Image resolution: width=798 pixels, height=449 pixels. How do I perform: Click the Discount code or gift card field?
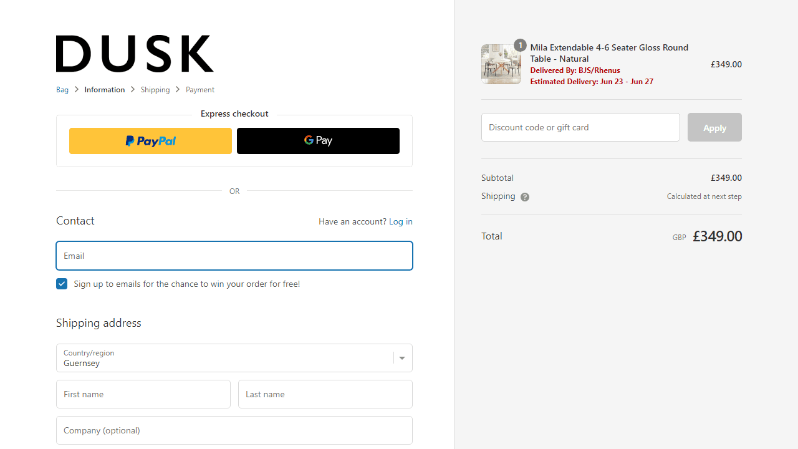tap(580, 127)
